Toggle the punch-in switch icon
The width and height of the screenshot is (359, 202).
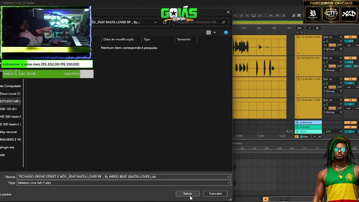point(247,15)
